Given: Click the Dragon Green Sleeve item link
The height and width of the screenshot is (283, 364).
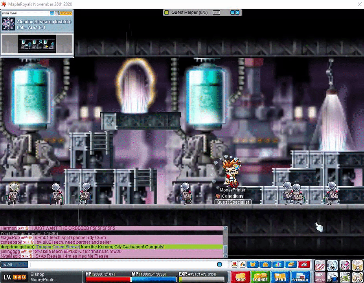Looking at the screenshot, I should 57,247.
